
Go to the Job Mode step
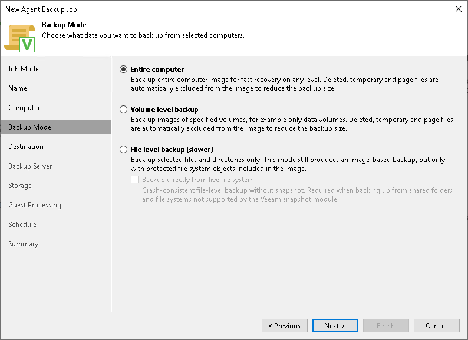point(24,69)
